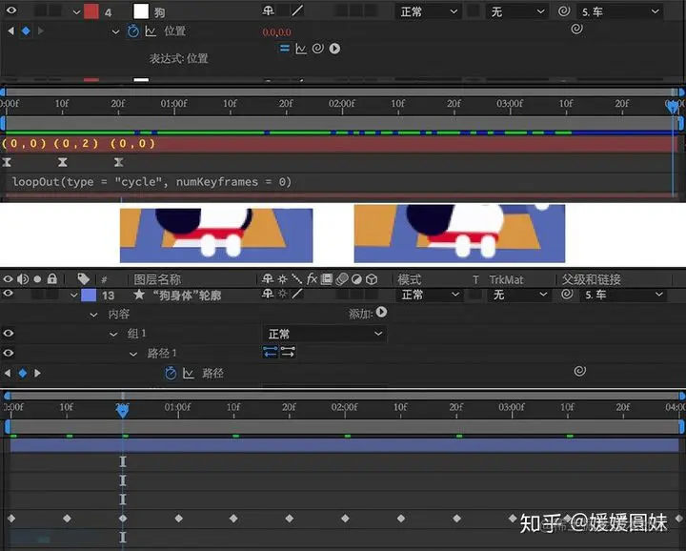Toggle visibility of layer 4 狗
The height and width of the screenshot is (551, 686).
(10, 10)
